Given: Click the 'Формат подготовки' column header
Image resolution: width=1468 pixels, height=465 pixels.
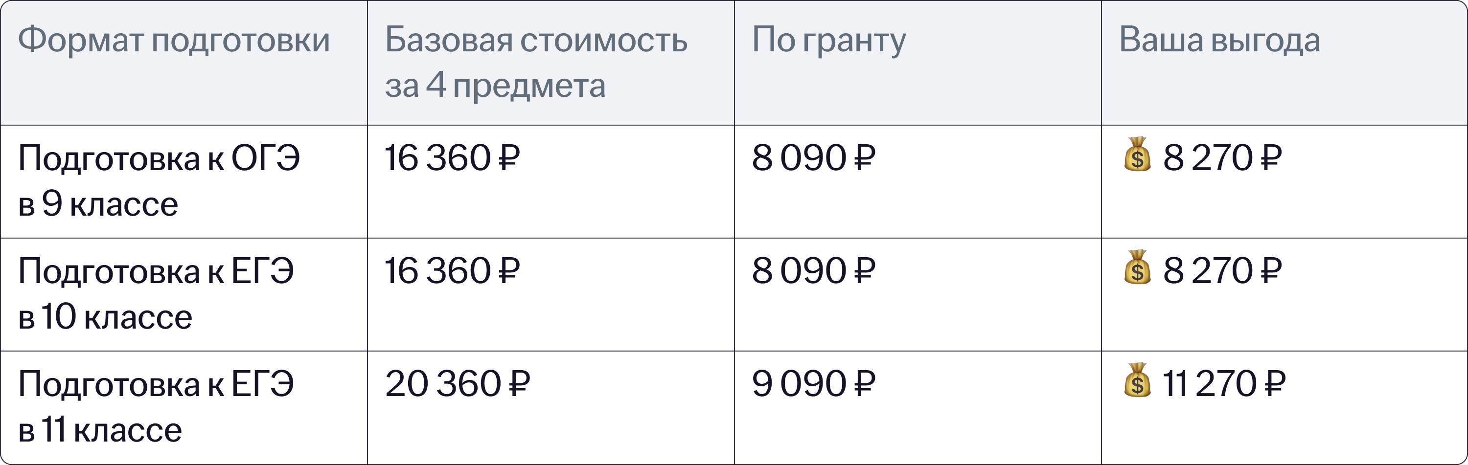Looking at the screenshot, I should pyautogui.click(x=174, y=40).
